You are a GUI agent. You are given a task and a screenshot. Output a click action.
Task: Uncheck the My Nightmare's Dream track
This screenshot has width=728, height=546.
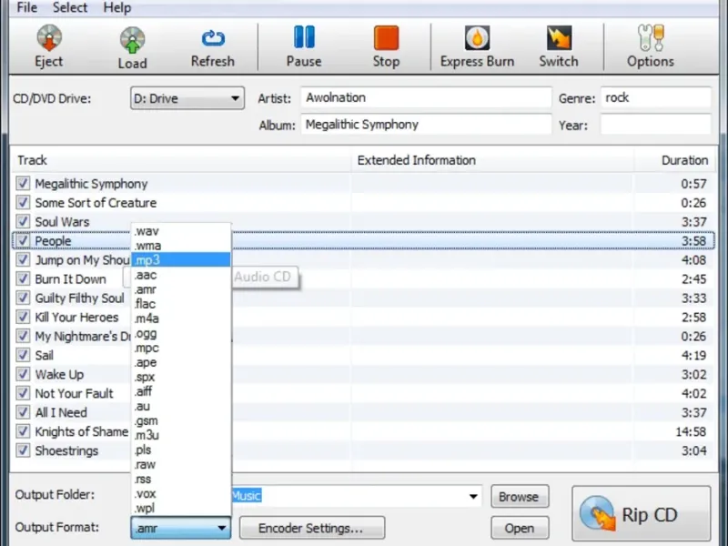pyautogui.click(x=23, y=336)
